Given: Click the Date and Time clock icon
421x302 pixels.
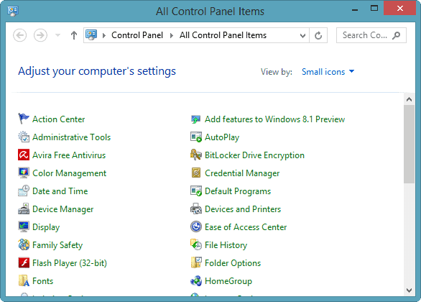Looking at the screenshot, I should (24, 191).
